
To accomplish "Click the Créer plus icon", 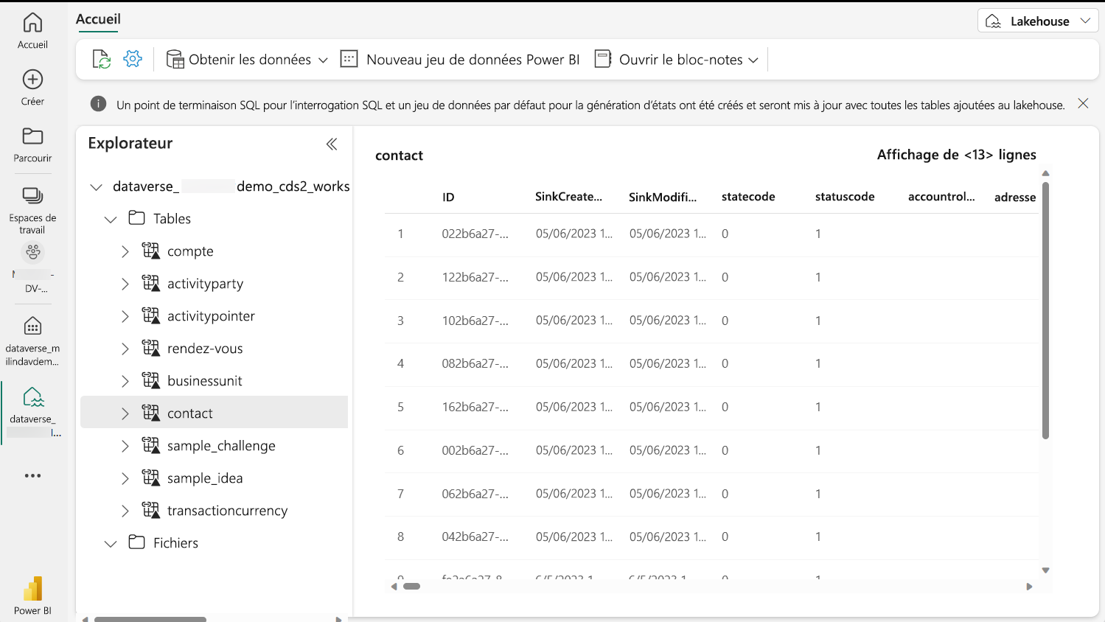I will (32, 80).
